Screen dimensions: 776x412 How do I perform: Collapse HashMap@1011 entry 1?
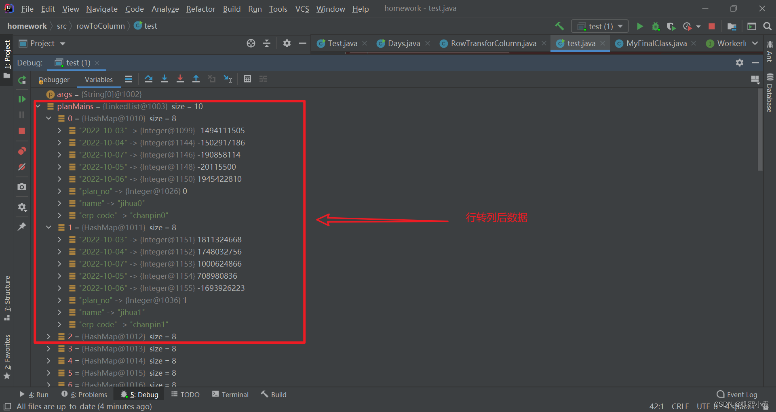(x=49, y=227)
